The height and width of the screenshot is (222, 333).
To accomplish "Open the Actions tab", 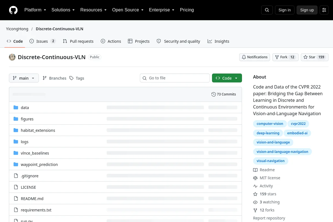I will pyautogui.click(x=111, y=41).
